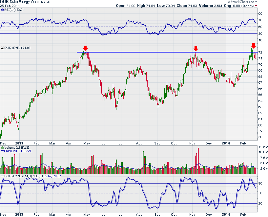268x217 pixels.
Task: Click the candlestick icon beside DUK (Daily)
Action: [x=2, y=48]
